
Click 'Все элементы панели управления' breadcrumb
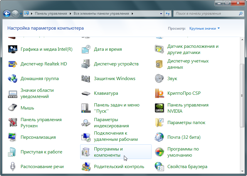pos(101,14)
